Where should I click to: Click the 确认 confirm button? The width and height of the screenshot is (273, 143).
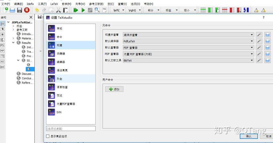[x=249, y=136]
